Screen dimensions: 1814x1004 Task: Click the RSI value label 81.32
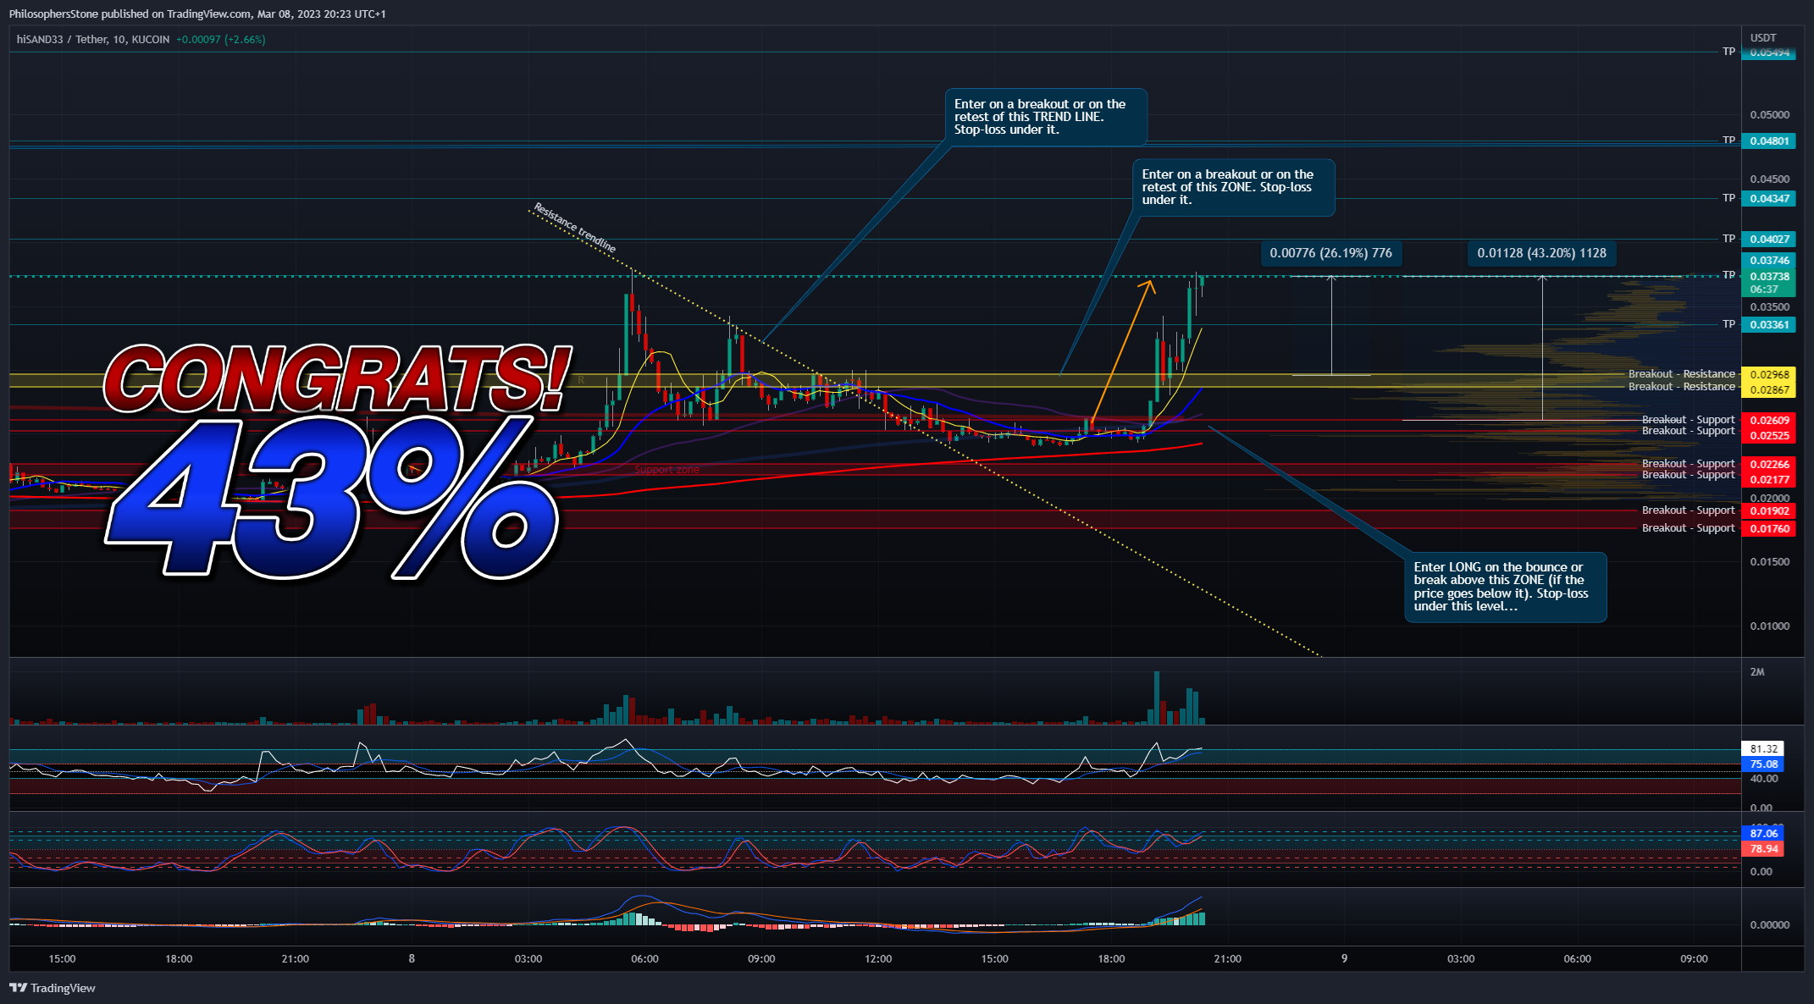click(1763, 749)
